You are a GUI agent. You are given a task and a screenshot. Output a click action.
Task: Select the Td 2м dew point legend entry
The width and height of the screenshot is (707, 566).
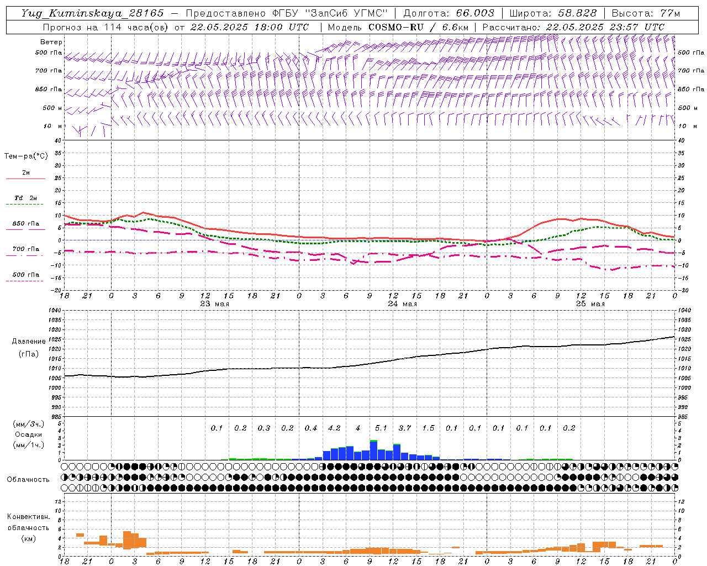(25, 198)
